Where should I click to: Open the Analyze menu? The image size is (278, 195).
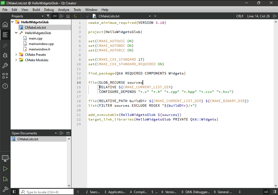pos(64,10)
